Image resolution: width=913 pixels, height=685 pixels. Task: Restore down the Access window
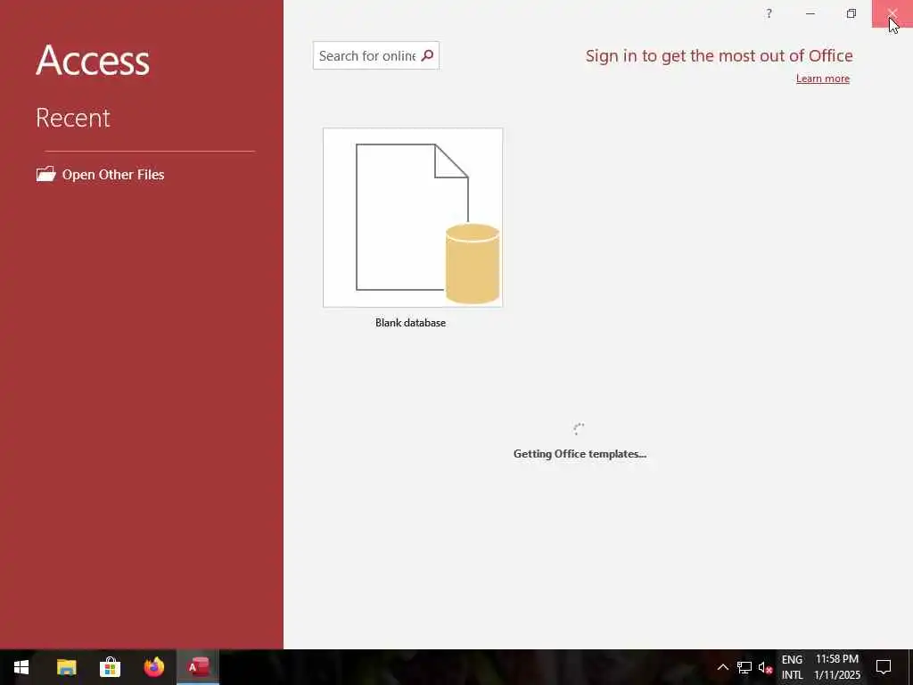pyautogui.click(x=851, y=13)
